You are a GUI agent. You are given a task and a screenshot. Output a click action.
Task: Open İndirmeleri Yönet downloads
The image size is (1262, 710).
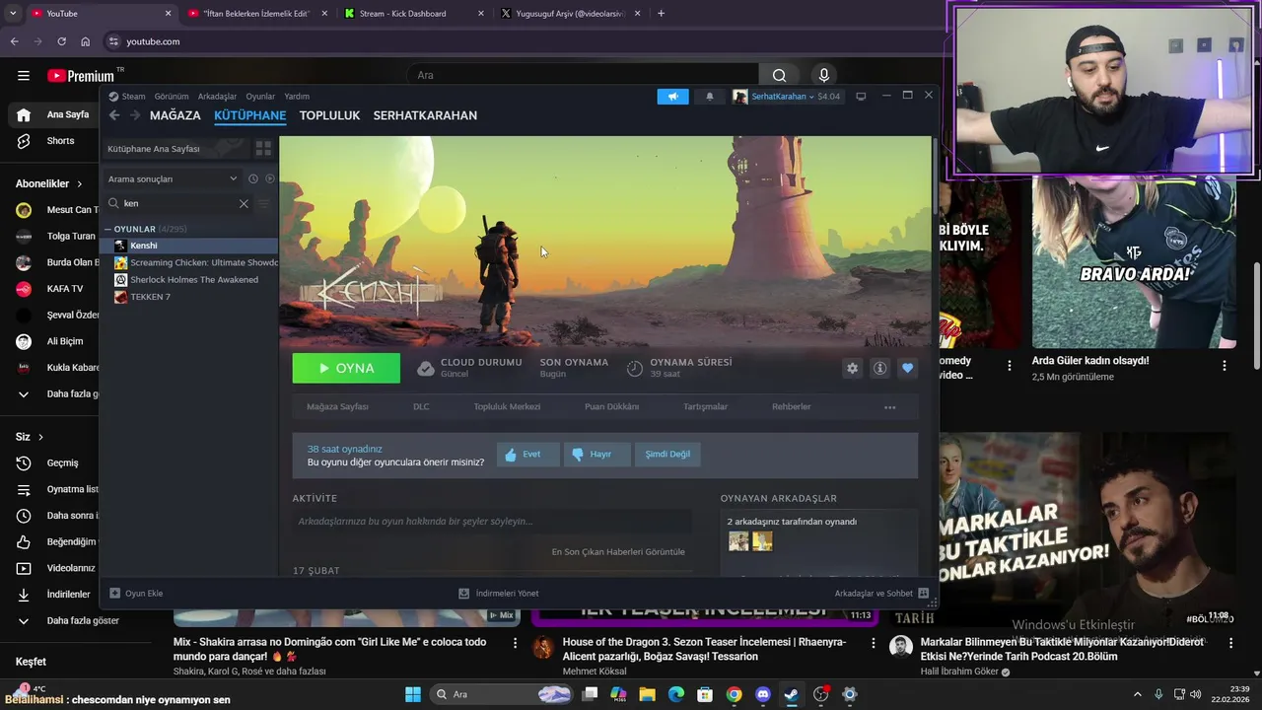(499, 594)
